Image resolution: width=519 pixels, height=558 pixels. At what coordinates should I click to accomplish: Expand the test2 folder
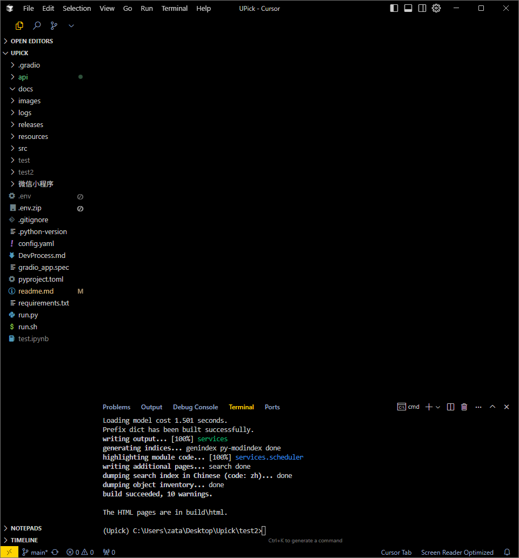click(43, 172)
